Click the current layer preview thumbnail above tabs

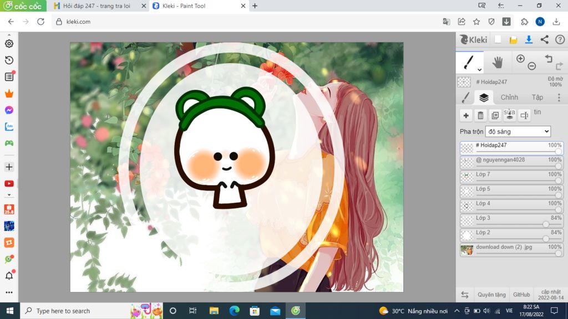pos(464,82)
